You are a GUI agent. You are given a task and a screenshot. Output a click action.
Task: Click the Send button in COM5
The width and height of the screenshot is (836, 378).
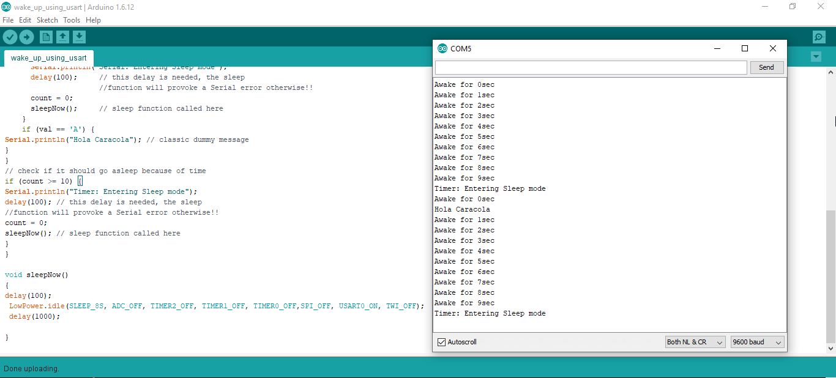tap(766, 67)
